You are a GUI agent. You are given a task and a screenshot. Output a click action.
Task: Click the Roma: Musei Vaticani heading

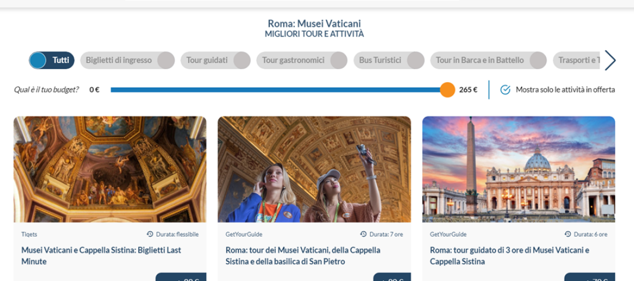[x=314, y=24]
